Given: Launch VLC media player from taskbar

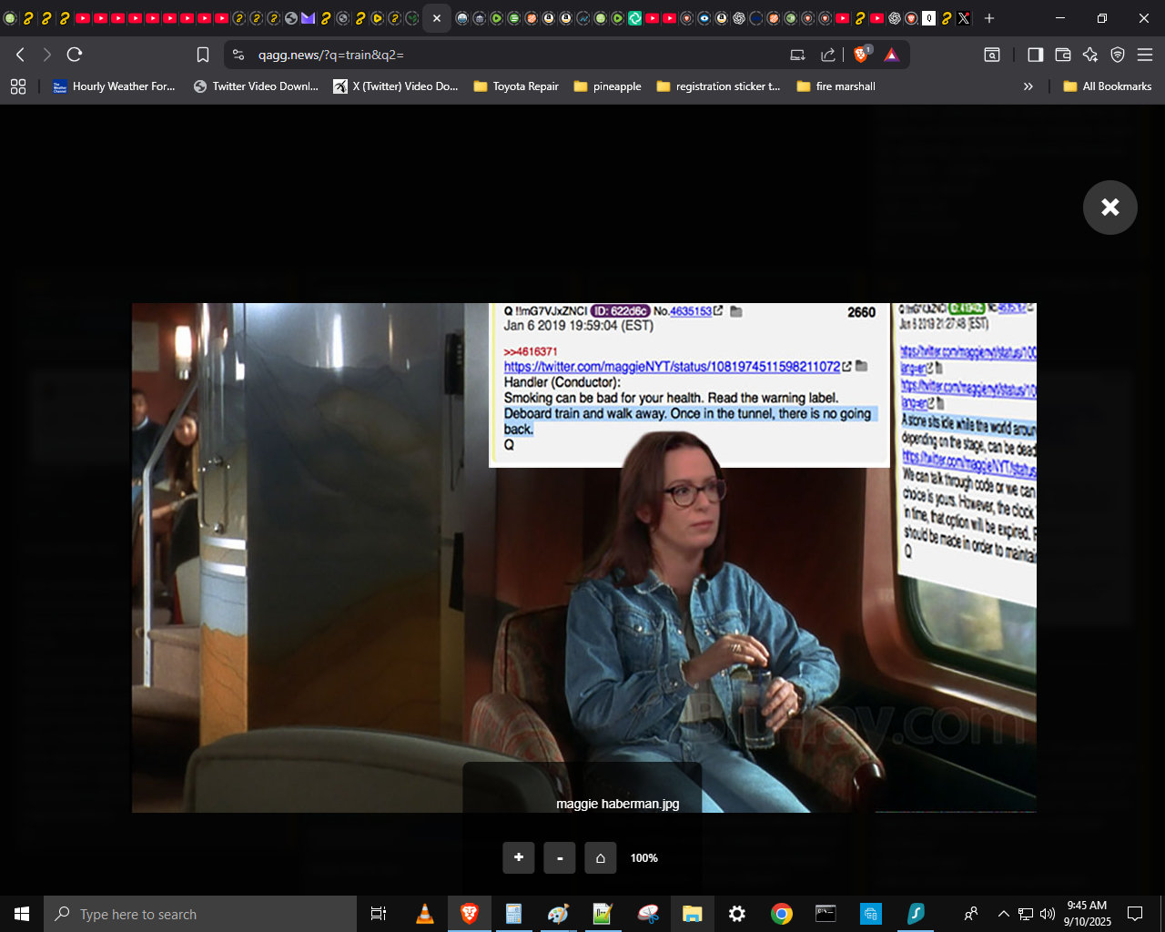Looking at the screenshot, I should point(425,914).
